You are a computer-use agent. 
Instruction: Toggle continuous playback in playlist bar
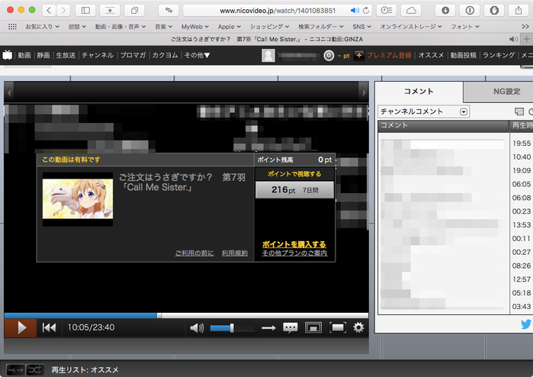[x=15, y=369]
